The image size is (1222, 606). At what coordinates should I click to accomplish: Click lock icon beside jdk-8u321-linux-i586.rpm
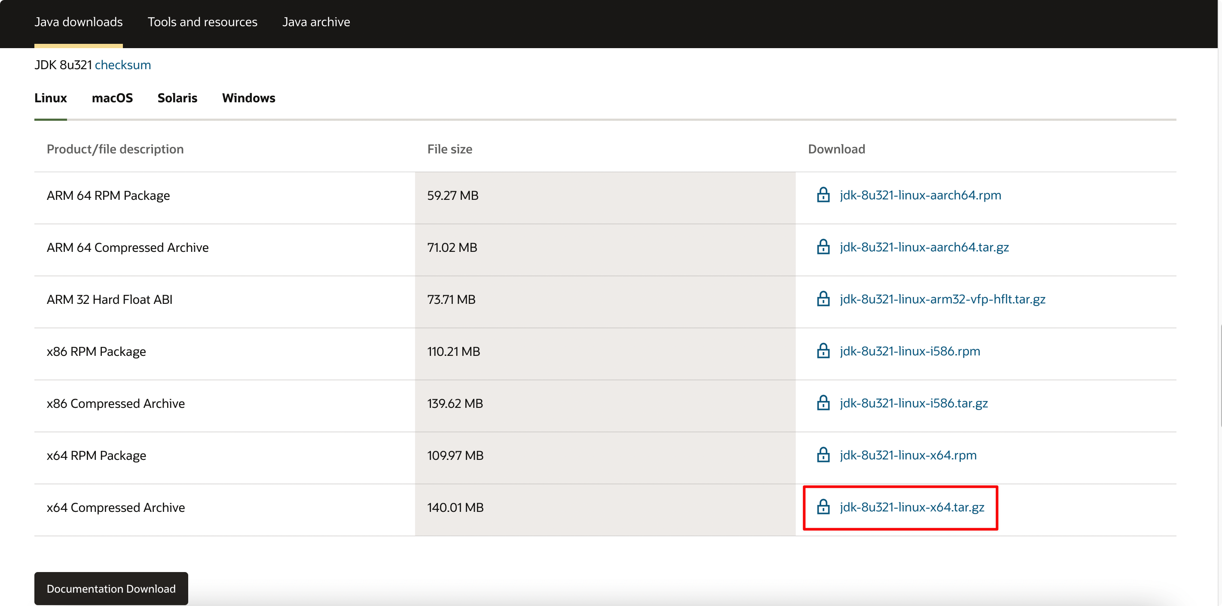823,351
